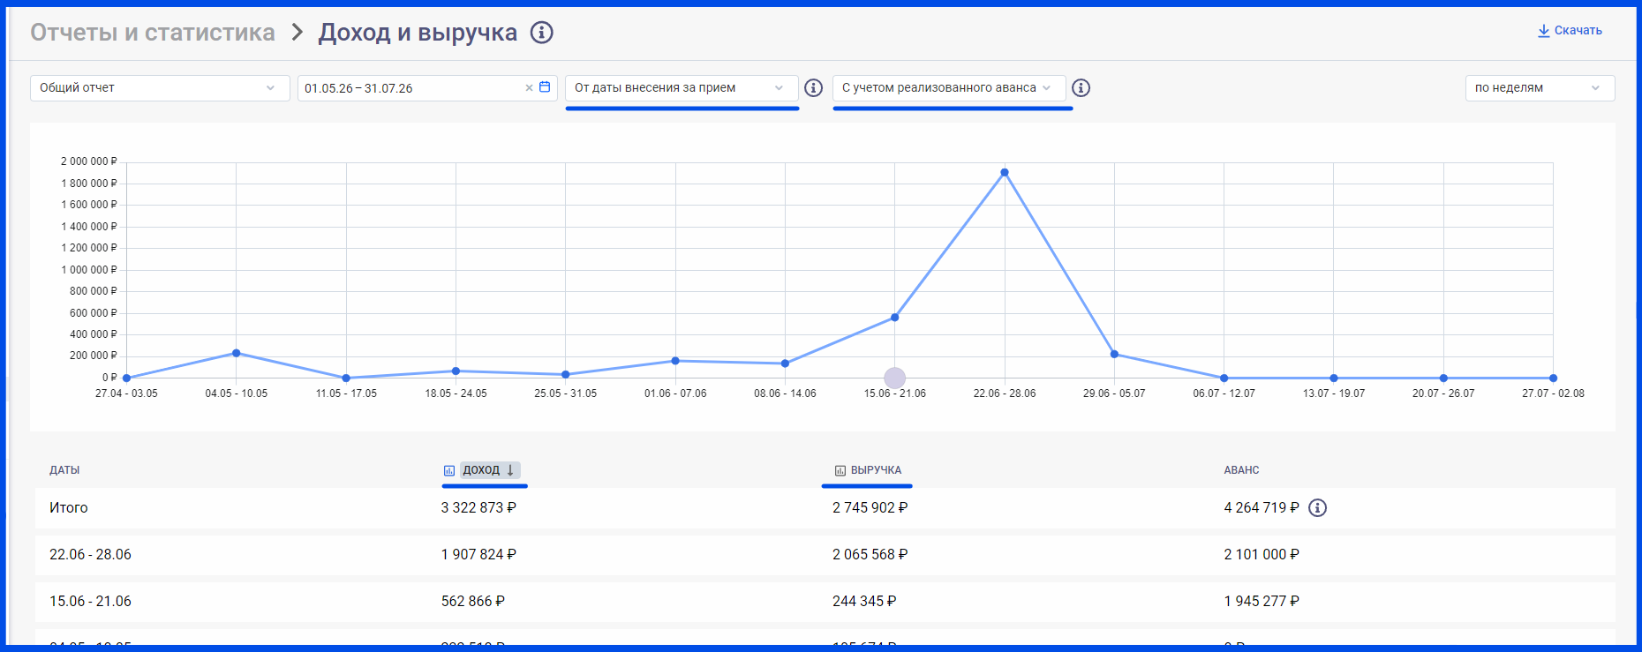
Task: Sort table by ВЫРУЧКА column header
Action: pyautogui.click(x=876, y=470)
